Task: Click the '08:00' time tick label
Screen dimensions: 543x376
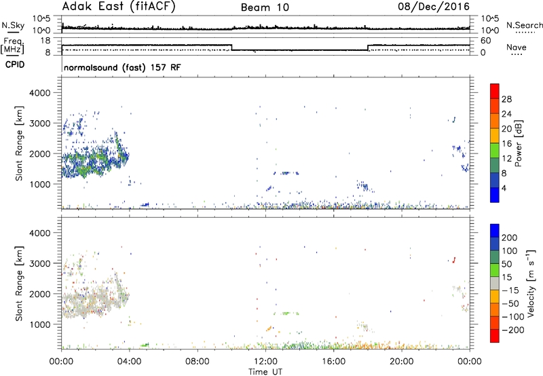Action: (198, 362)
